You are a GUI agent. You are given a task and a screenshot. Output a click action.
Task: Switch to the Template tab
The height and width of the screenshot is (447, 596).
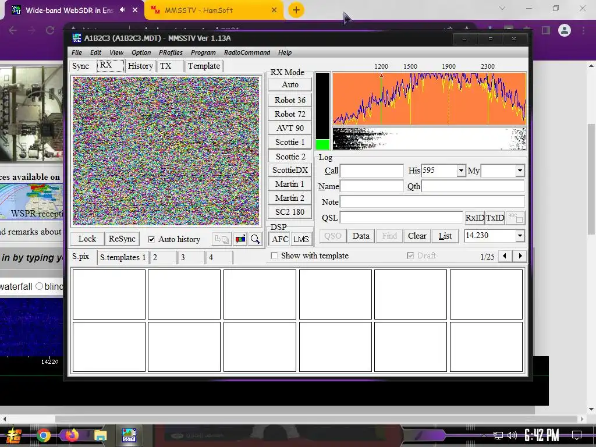[x=204, y=66]
